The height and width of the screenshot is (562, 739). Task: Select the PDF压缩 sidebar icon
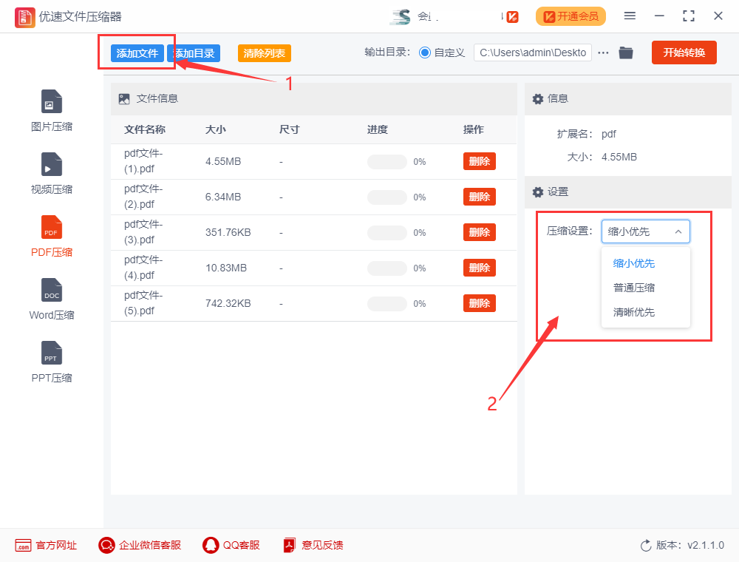click(52, 227)
